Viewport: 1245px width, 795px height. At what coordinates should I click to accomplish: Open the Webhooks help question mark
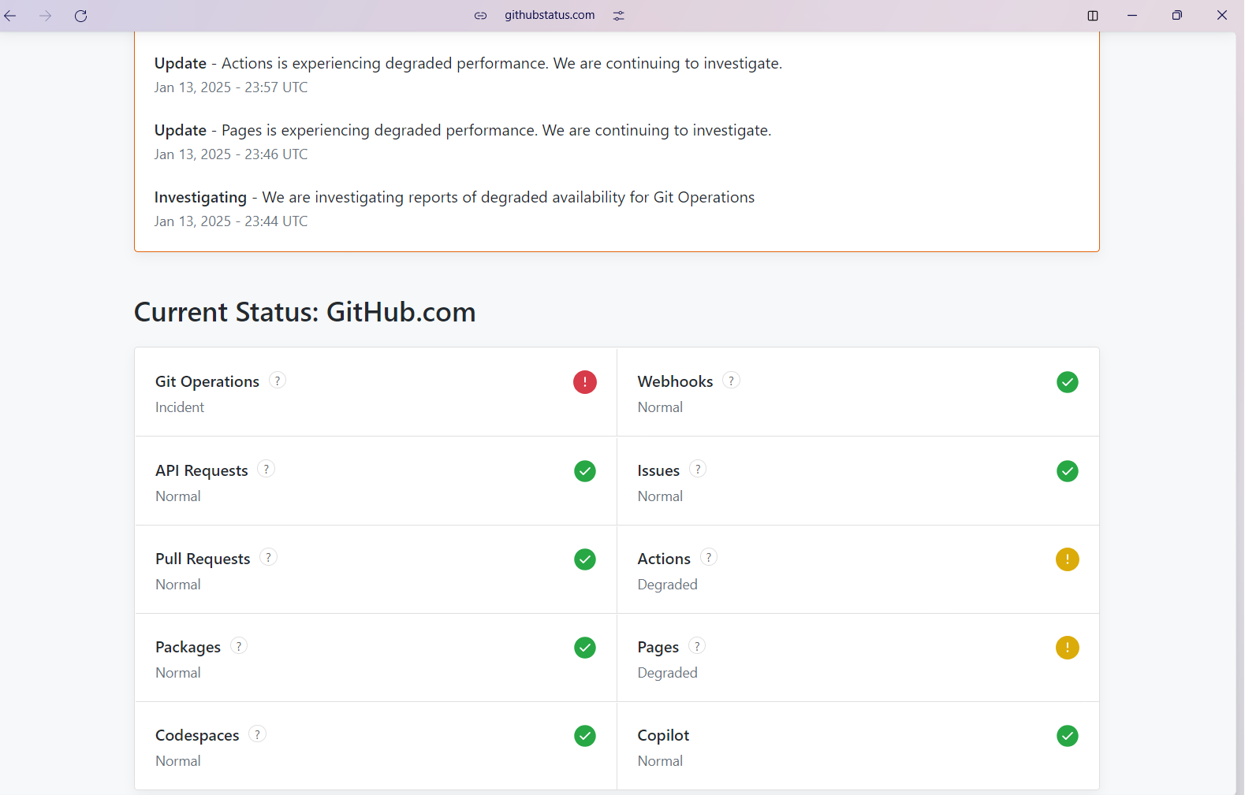coord(732,381)
